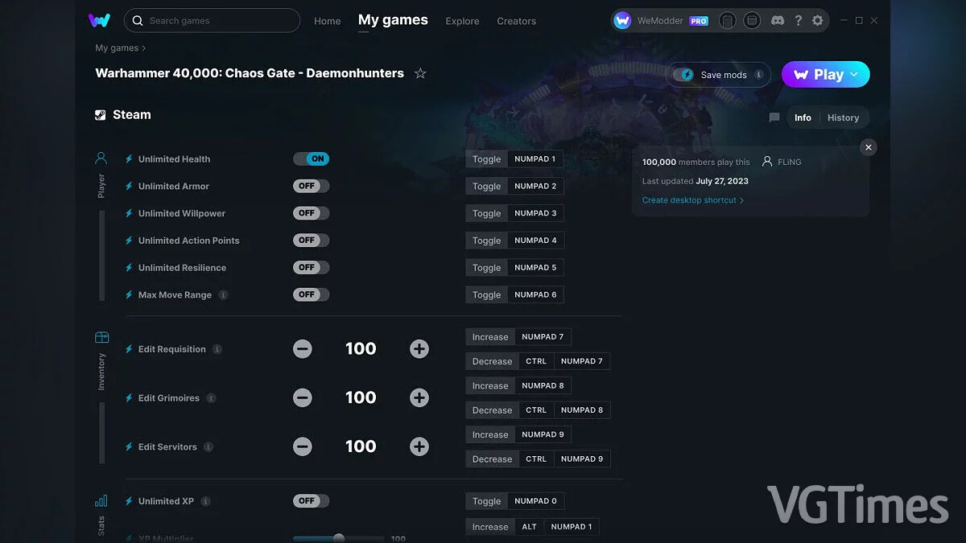Turn off Unlimited Health toggle
The width and height of the screenshot is (966, 543).
coord(311,159)
